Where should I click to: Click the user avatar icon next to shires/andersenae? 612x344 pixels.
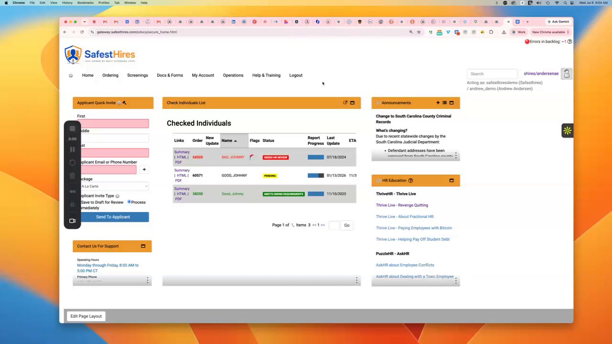pyautogui.click(x=567, y=74)
